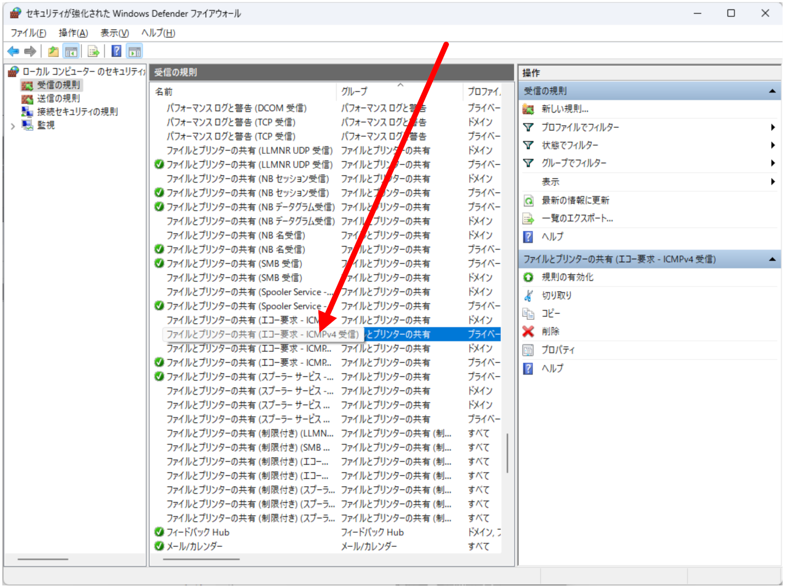This screenshot has height=588, width=785.
Task: Click 最新の情報に更新 in actions pane
Action: (575, 200)
